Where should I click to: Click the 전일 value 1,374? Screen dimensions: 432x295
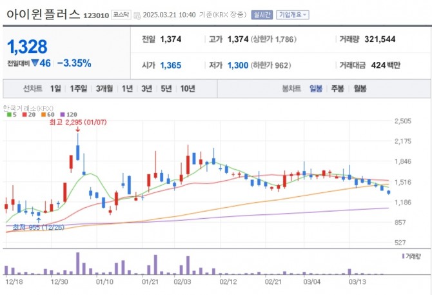171,39
